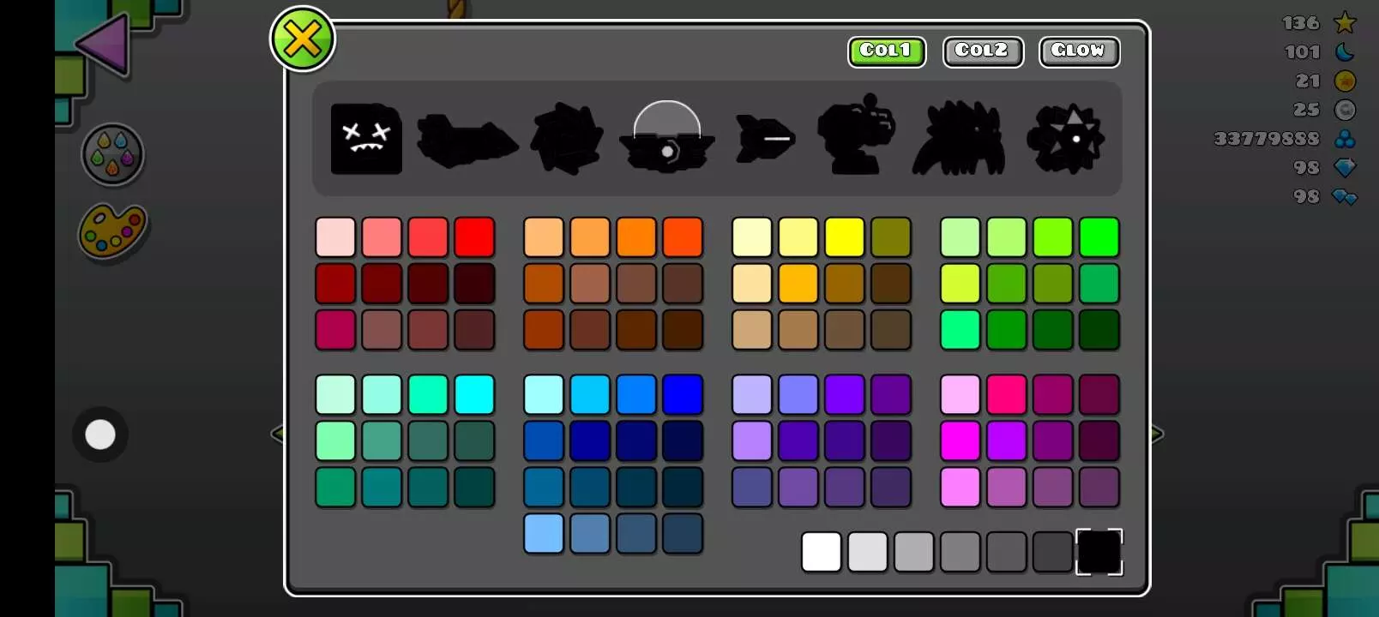Switch to the Col2 tab
Screen dimensions: 1379x617
(x=983, y=51)
